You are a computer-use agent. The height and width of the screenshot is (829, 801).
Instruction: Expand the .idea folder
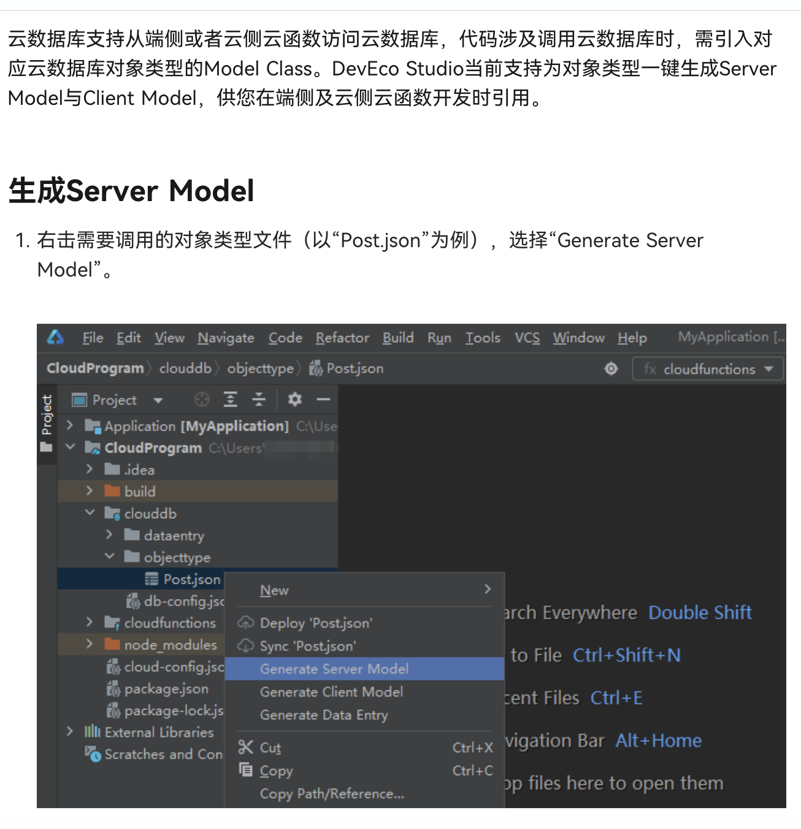(90, 469)
